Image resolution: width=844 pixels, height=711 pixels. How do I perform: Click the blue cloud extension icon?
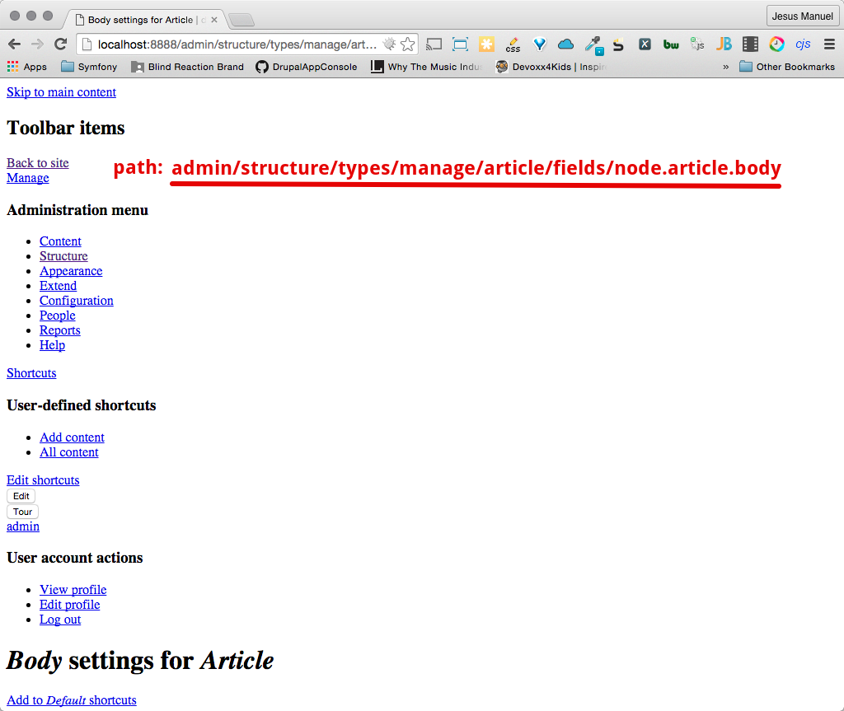click(565, 44)
